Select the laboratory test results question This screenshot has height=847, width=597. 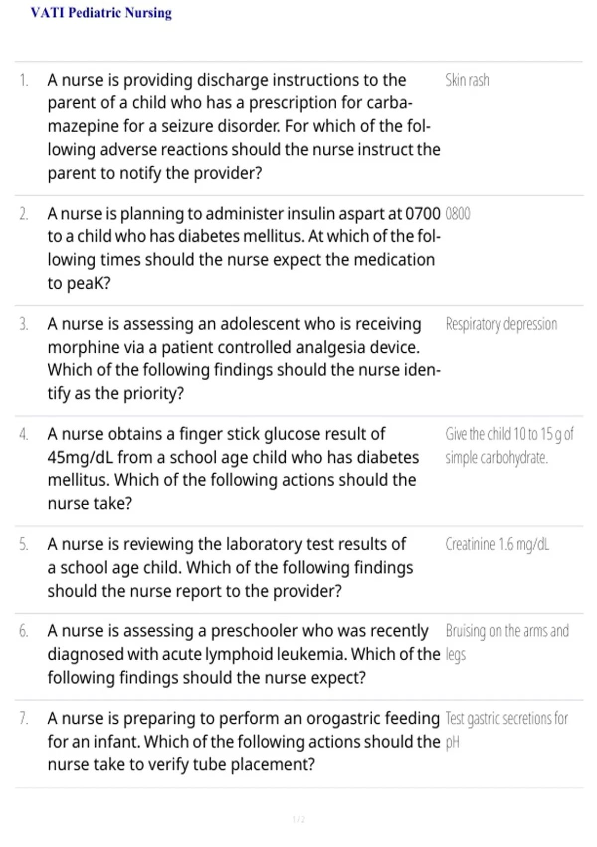(230, 567)
